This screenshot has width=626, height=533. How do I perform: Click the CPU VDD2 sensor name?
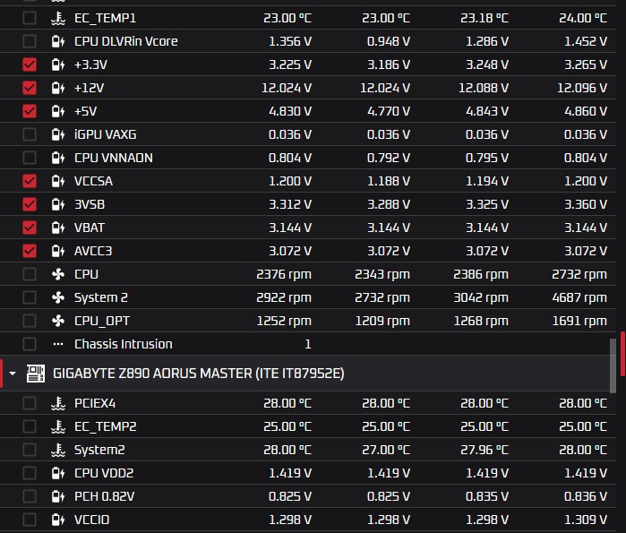pyautogui.click(x=103, y=473)
